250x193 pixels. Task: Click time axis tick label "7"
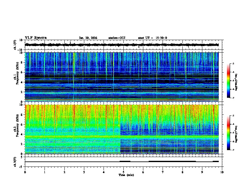(163, 172)
